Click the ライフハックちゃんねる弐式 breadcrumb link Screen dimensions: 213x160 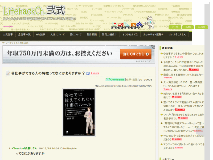(15, 43)
